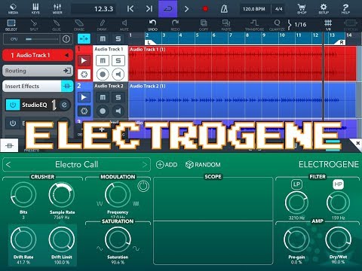Randomize settings with the RANDOM button
The width and height of the screenshot is (362, 271).
click(x=203, y=165)
